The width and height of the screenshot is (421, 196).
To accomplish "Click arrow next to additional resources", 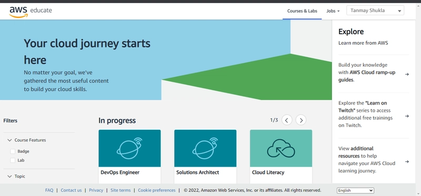I will tap(407, 162).
